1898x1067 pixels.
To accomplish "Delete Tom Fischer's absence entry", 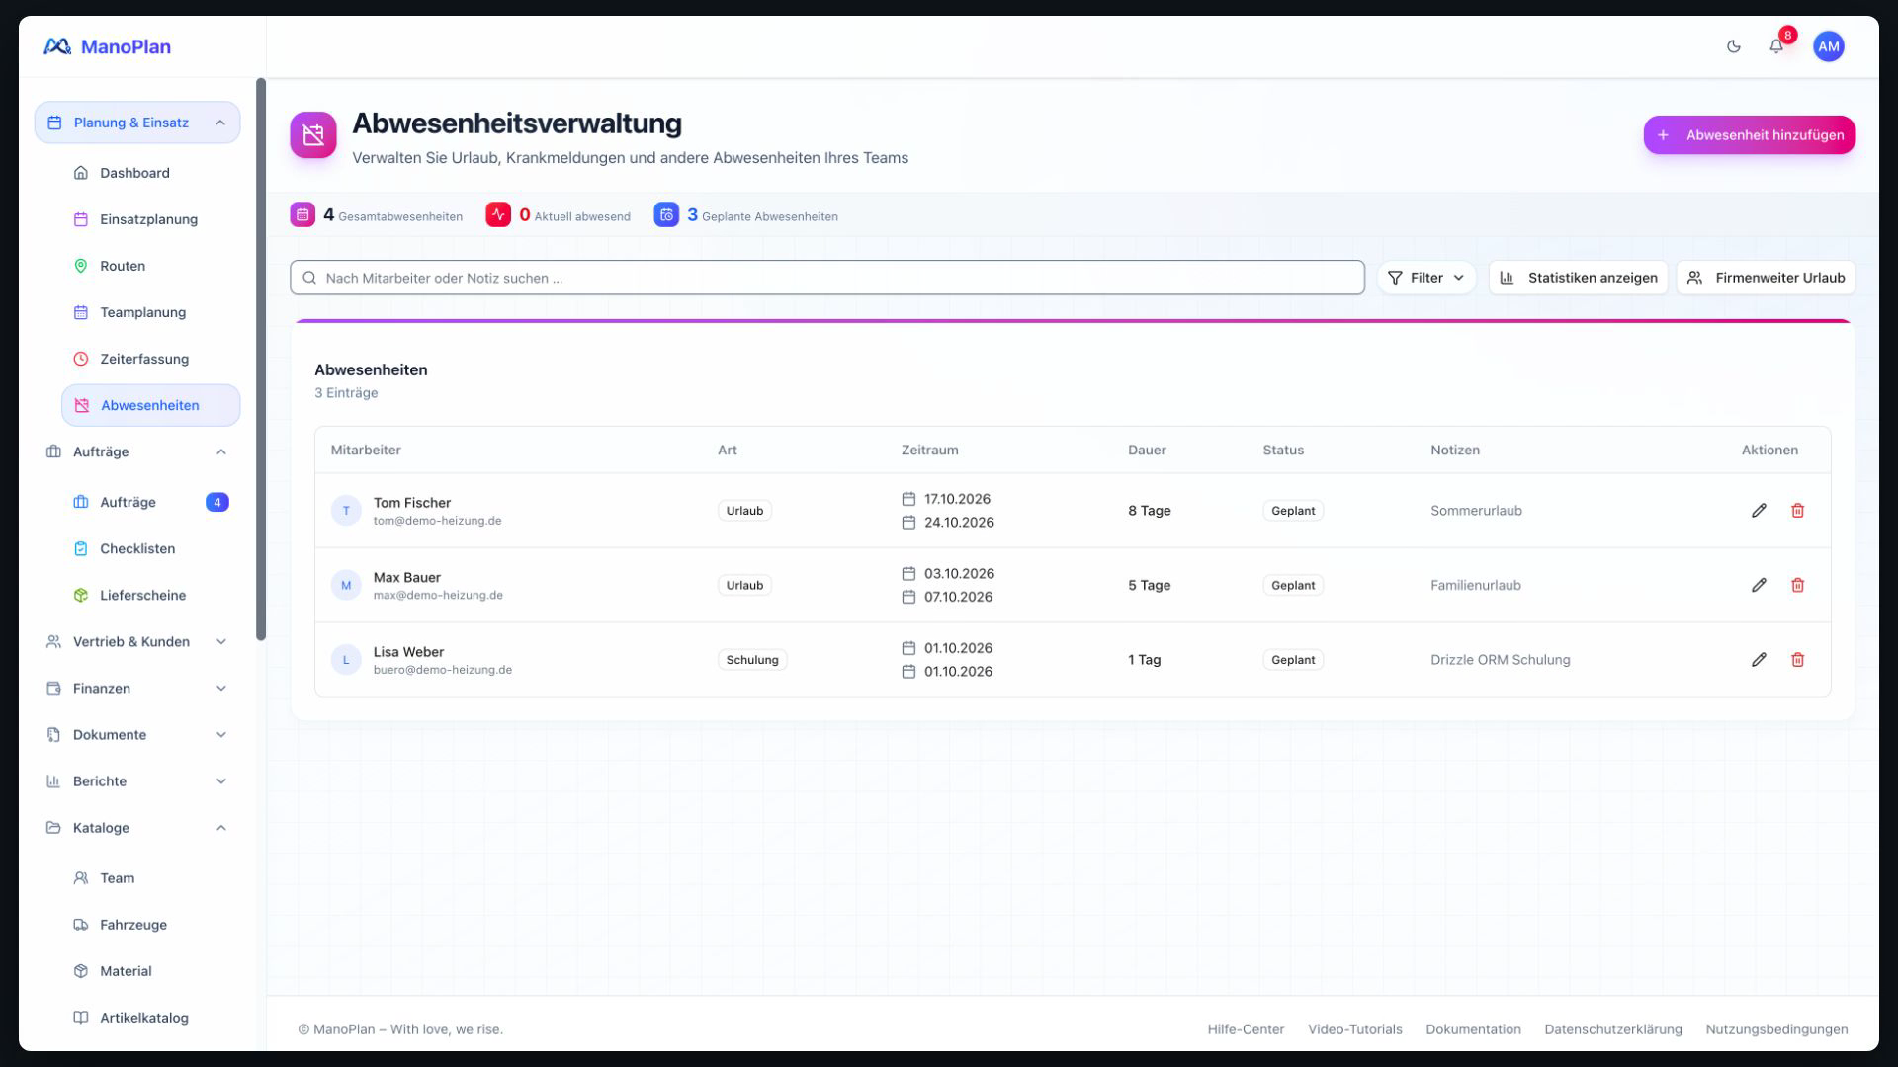I will pyautogui.click(x=1797, y=511).
